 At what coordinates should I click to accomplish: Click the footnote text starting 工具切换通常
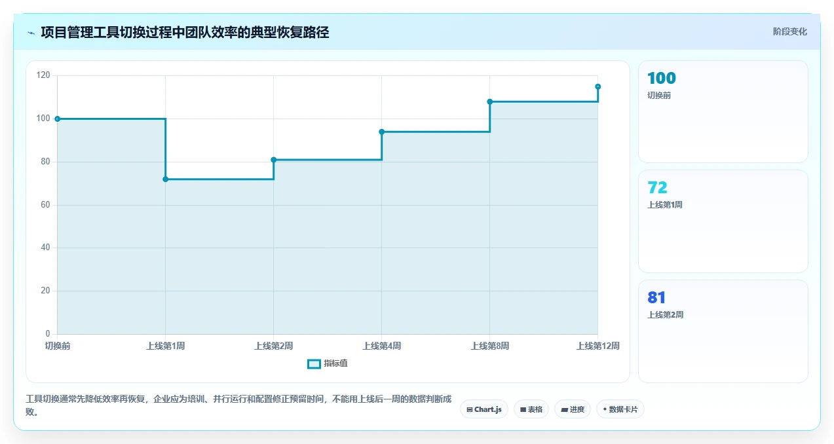pos(238,405)
